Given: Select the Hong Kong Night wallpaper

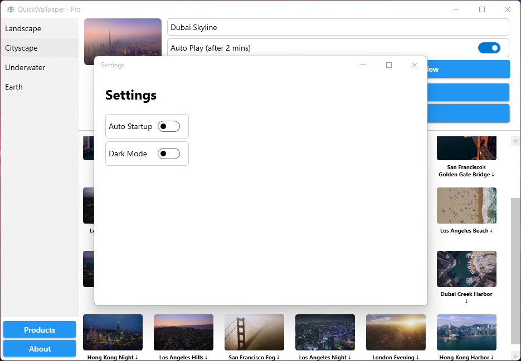Looking at the screenshot, I should tap(113, 332).
